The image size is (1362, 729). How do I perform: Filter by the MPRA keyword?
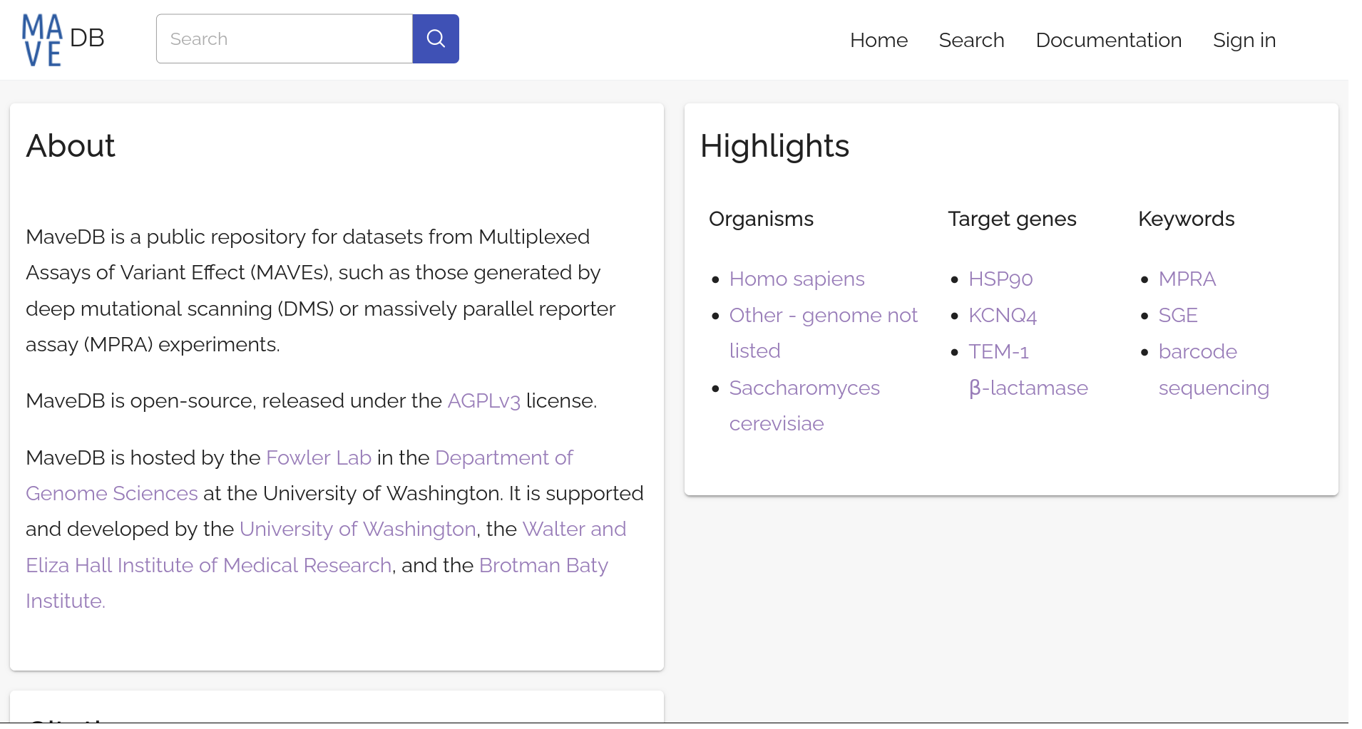coord(1187,279)
